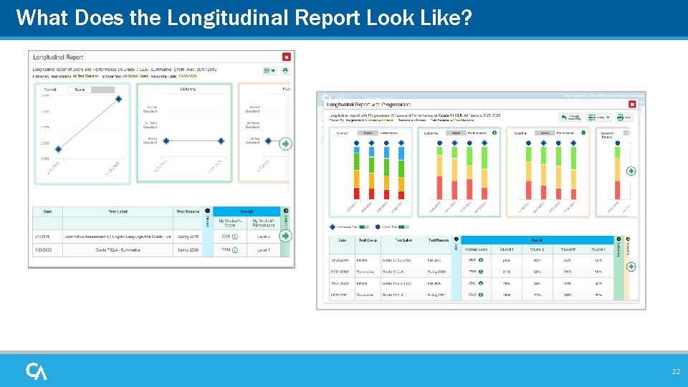Close the Longitudinal Report with Progressions window

pyautogui.click(x=632, y=104)
